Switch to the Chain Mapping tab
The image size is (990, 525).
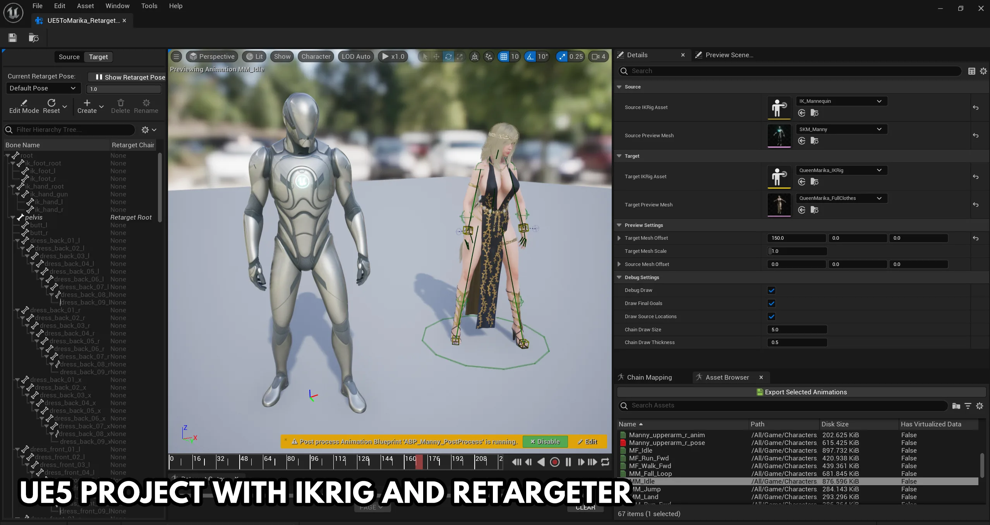tap(649, 377)
